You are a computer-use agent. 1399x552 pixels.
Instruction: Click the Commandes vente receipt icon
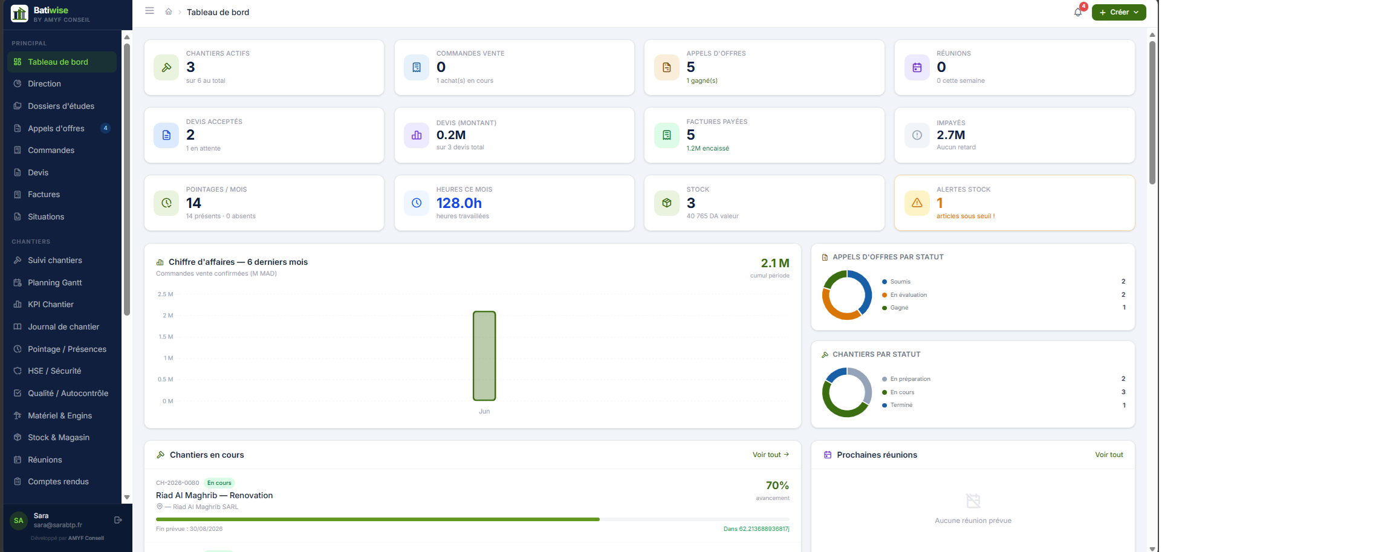click(417, 67)
